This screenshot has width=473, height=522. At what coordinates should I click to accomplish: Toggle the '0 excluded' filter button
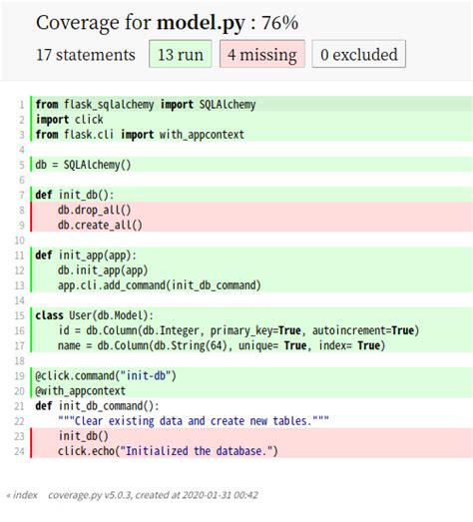coord(359,54)
